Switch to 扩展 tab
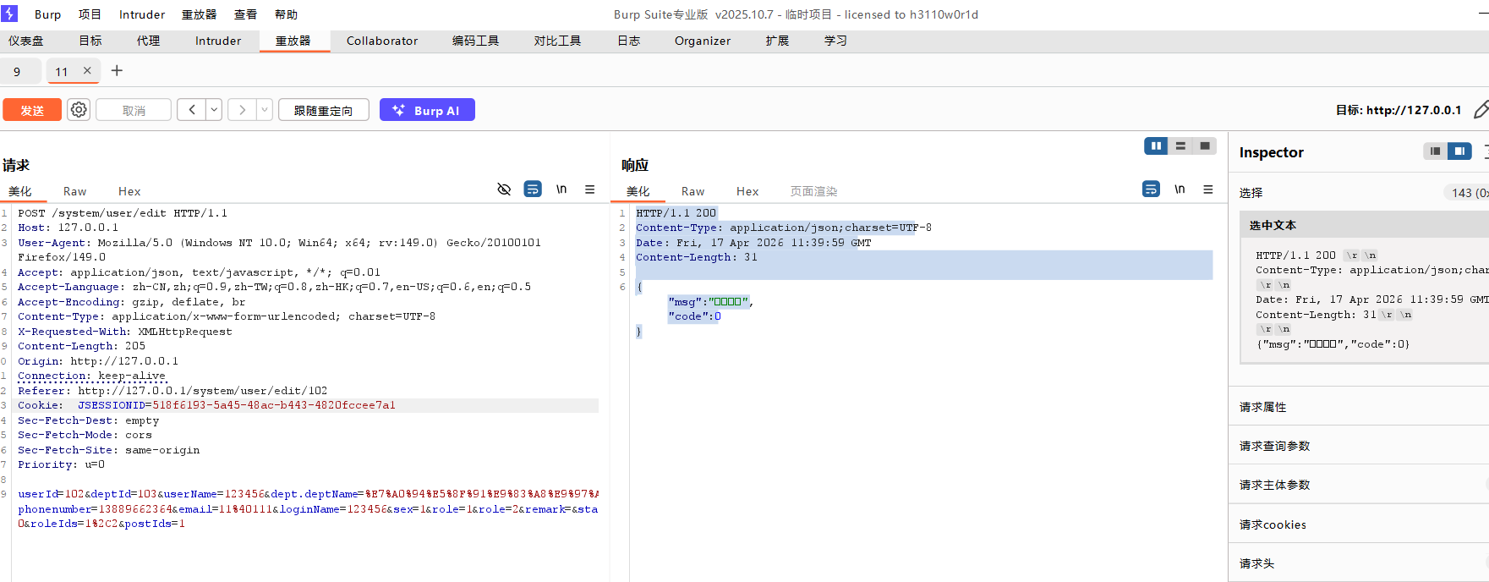Screen dimensions: 1489x582 tap(777, 41)
